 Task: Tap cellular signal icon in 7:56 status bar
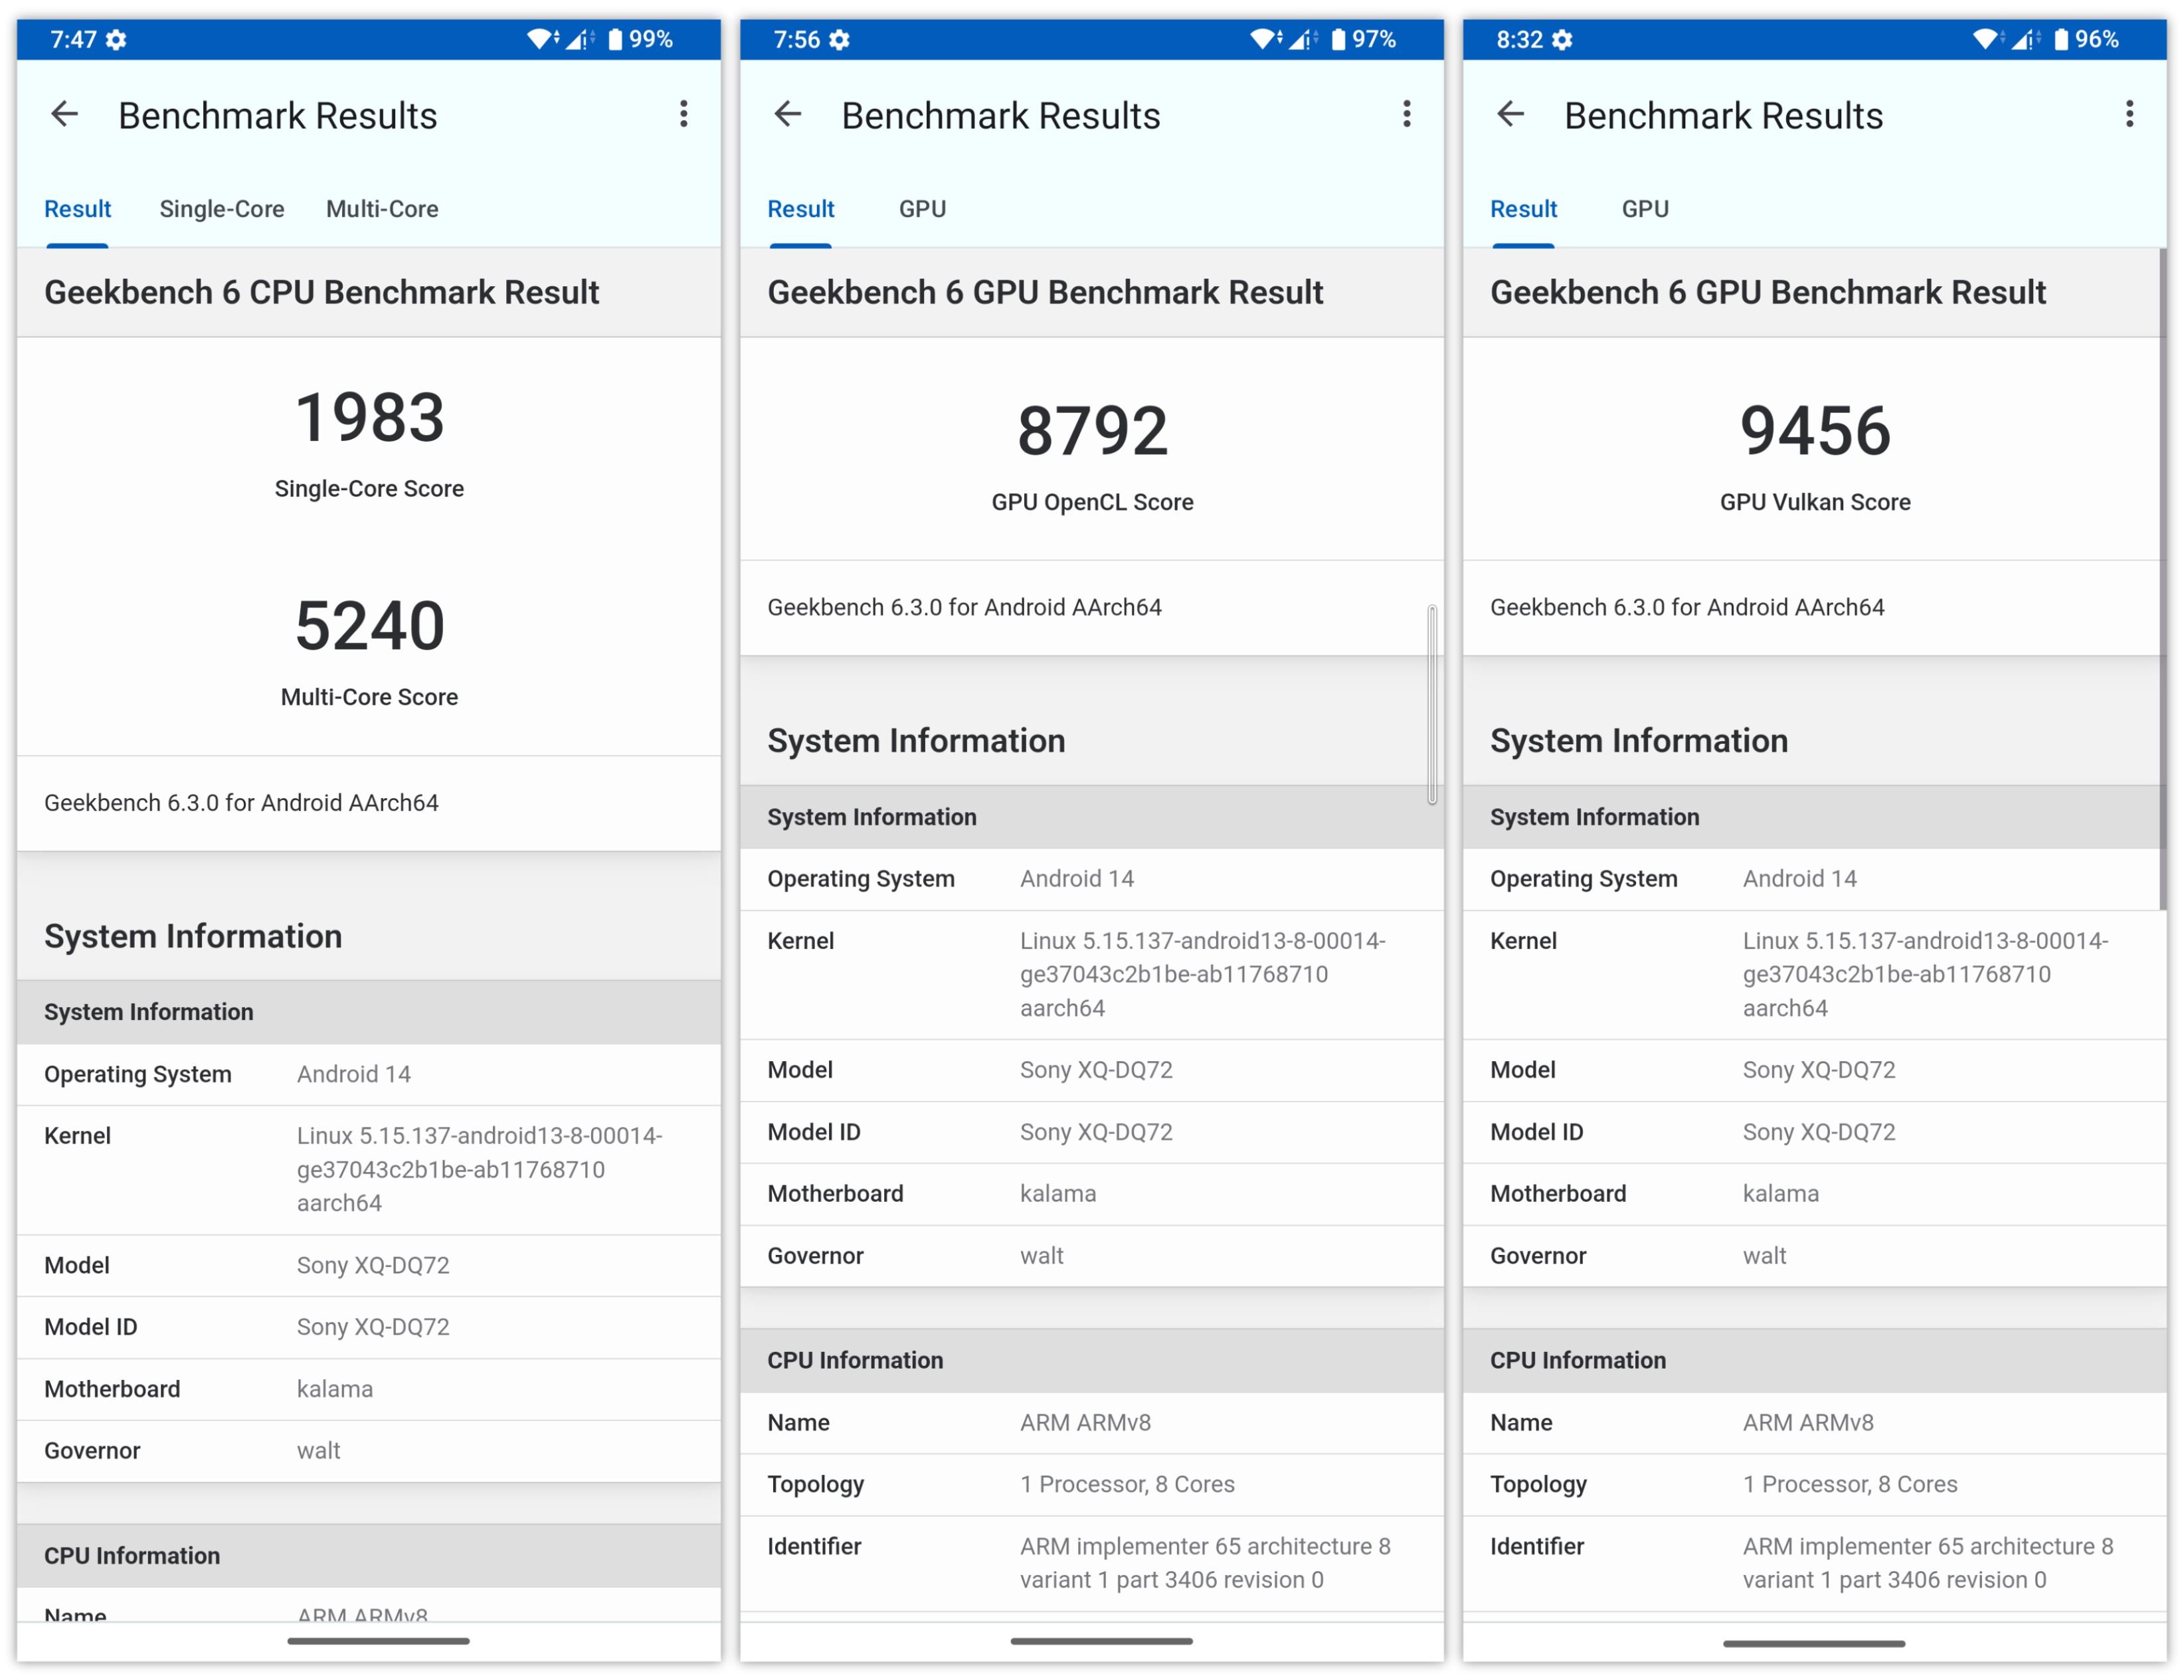click(x=1303, y=39)
